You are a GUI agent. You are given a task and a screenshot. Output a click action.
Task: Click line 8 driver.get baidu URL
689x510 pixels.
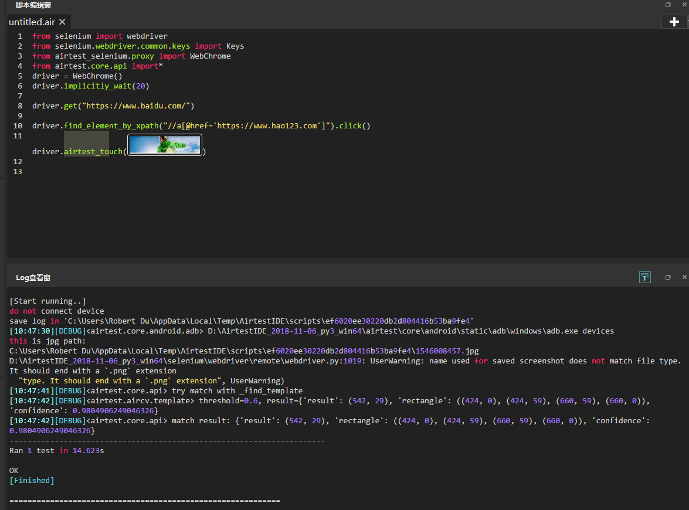coord(113,106)
